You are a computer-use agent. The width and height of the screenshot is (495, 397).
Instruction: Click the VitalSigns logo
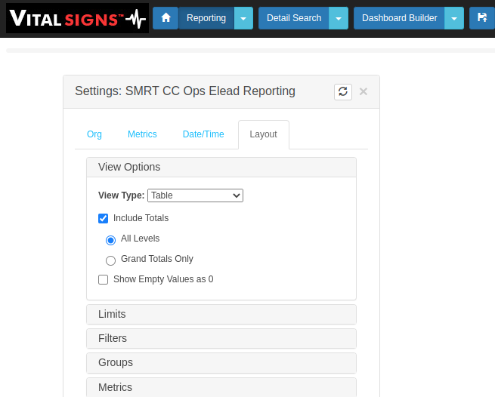click(x=76, y=18)
